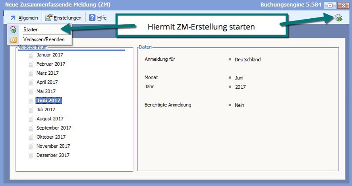The height and width of the screenshot is (186, 352).
Task: Click the document icon beside Mai 2017
Action: (31, 91)
